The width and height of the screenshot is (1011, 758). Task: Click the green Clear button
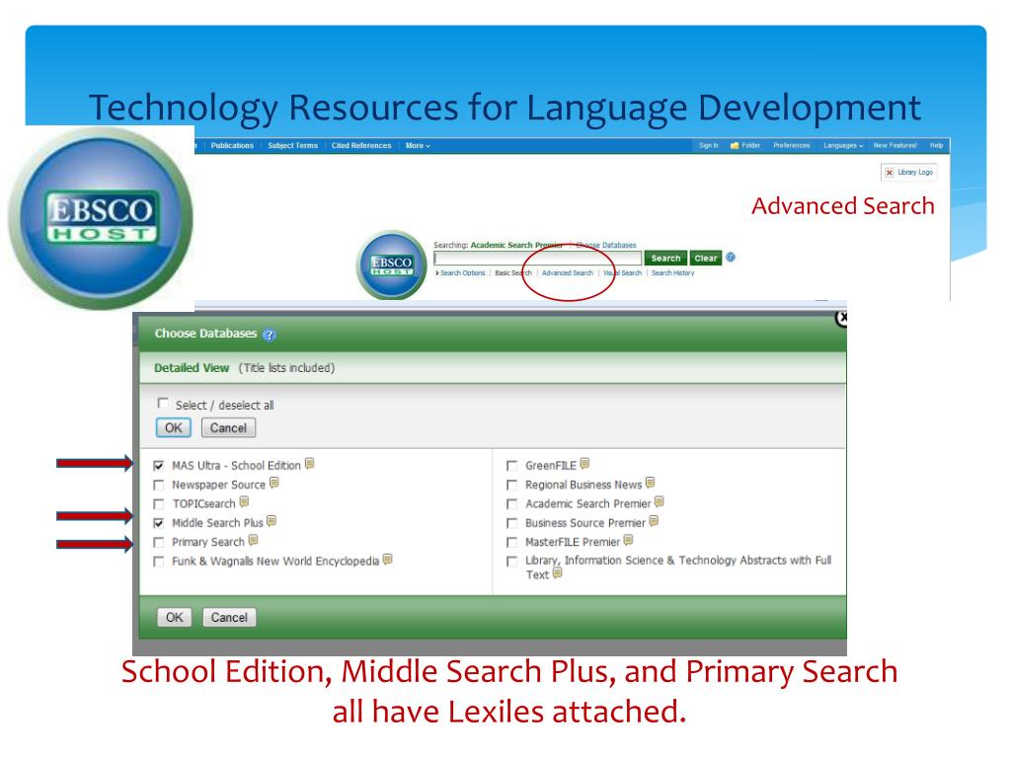(x=705, y=258)
